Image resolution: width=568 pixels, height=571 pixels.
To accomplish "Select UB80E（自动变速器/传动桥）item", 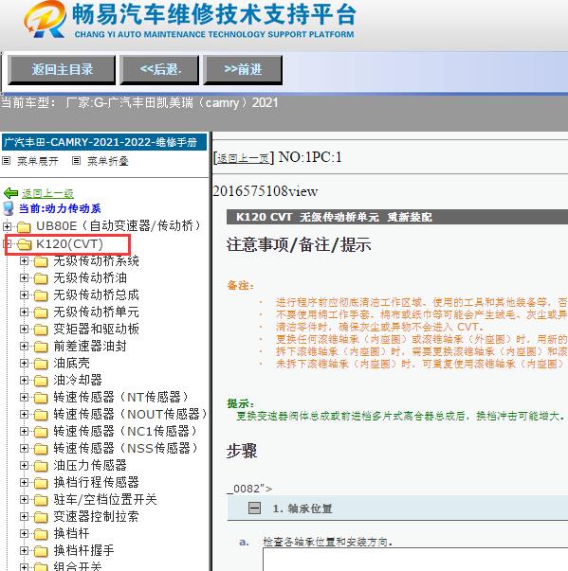I will [119, 226].
